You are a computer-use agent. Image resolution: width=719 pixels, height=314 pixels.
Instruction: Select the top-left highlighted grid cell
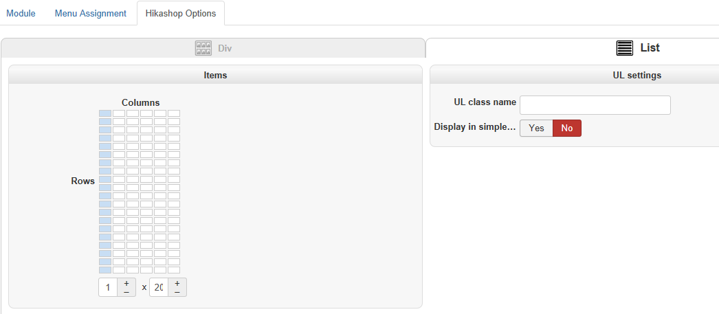pos(105,113)
